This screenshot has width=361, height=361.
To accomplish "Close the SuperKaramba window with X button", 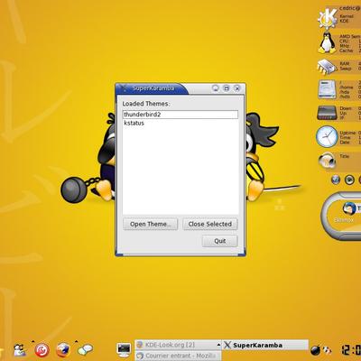I will [x=237, y=88].
